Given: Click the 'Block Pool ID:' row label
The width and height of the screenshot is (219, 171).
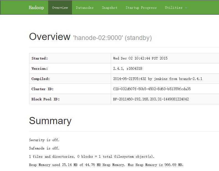Looking at the screenshot, I should pyautogui.click(x=45, y=99).
